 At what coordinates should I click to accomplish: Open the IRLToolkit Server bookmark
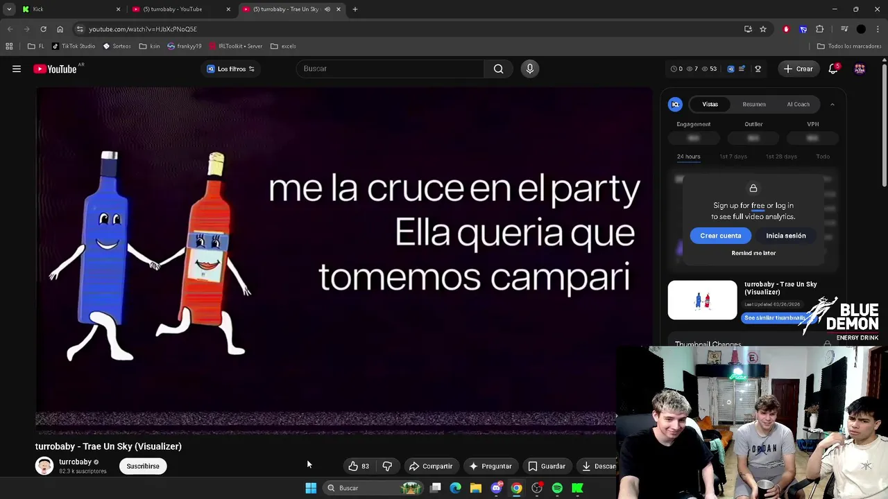tap(235, 46)
